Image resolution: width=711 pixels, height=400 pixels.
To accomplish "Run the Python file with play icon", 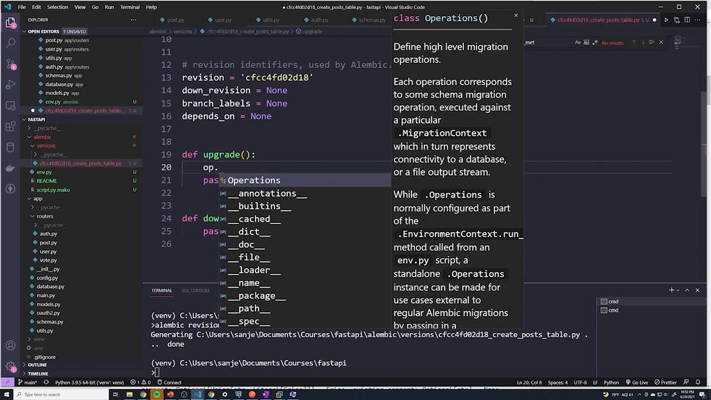I will click(x=666, y=20).
